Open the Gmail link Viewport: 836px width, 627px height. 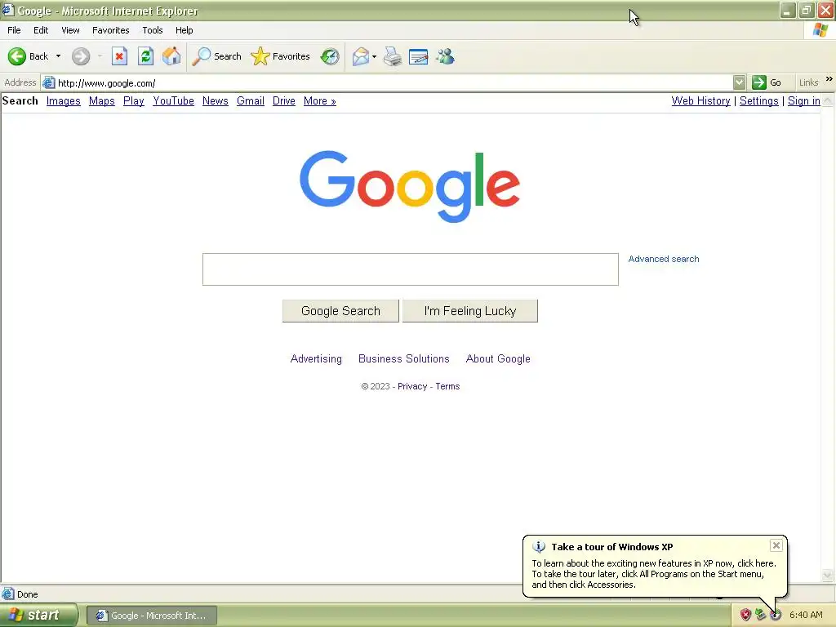tap(251, 100)
